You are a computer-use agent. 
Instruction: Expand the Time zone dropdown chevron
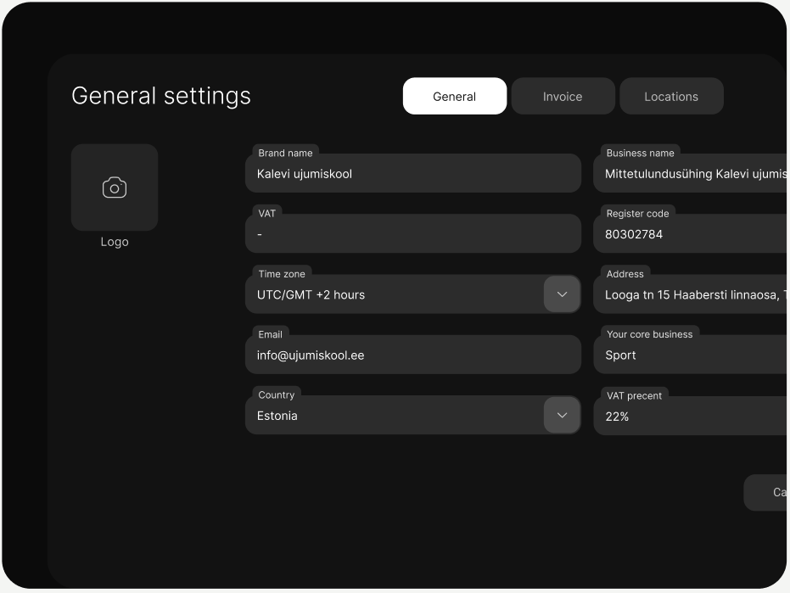click(x=562, y=294)
